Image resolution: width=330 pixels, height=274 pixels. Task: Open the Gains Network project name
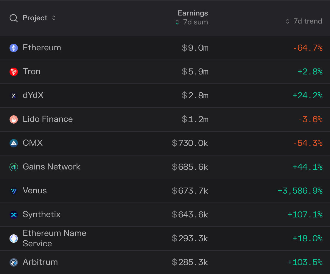click(x=52, y=167)
